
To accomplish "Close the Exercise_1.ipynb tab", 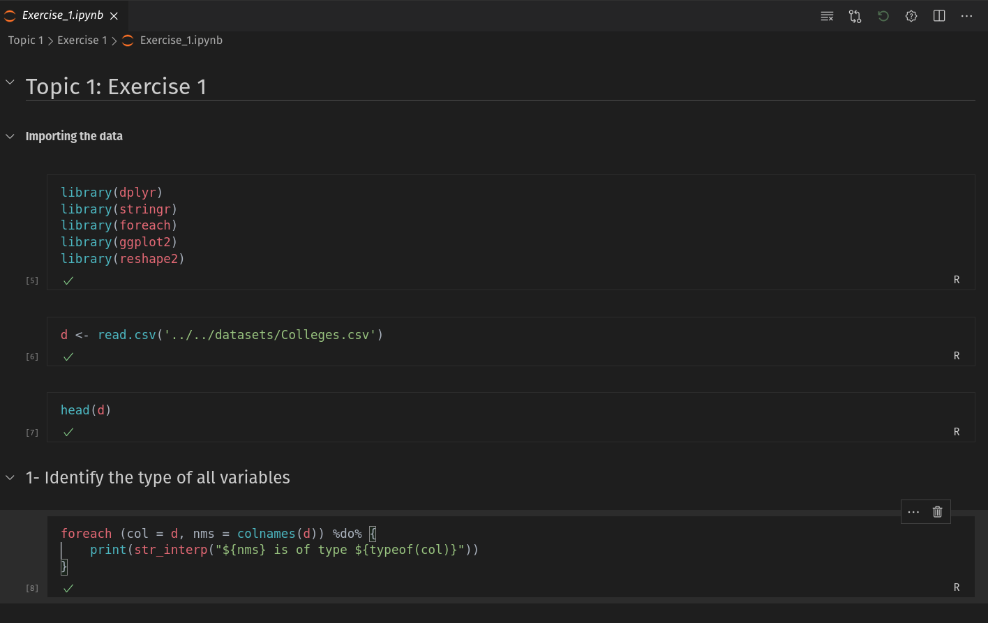I will pos(114,16).
